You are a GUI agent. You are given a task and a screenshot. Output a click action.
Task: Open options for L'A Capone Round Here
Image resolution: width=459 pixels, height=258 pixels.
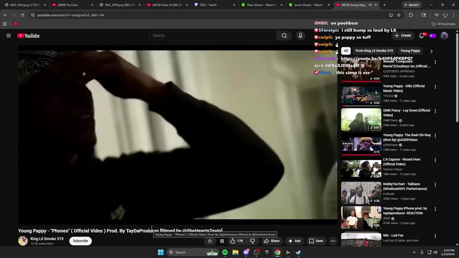pyautogui.click(x=435, y=160)
